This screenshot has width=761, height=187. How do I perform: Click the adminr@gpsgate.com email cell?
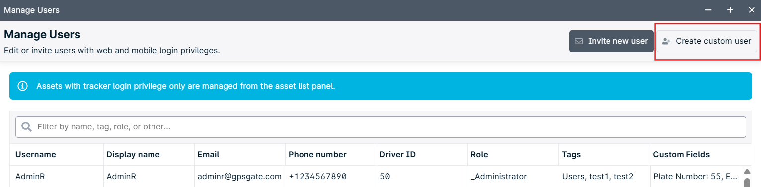[239, 177]
